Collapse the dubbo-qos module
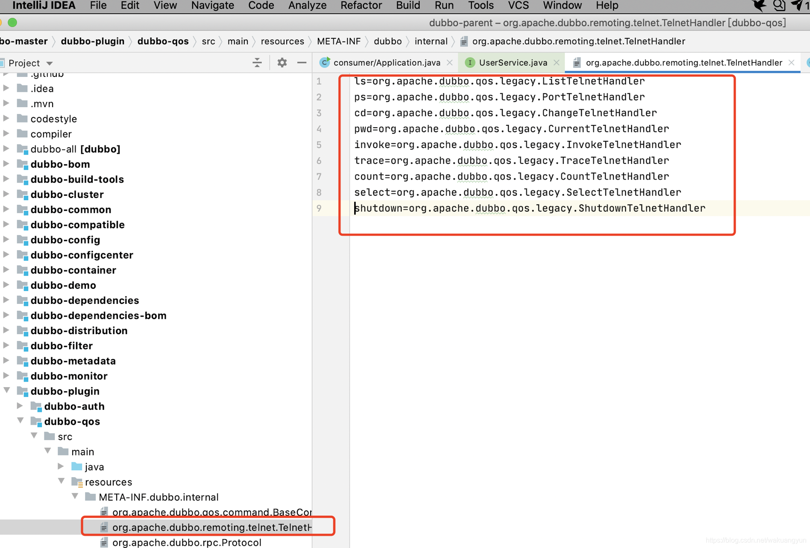This screenshot has width=810, height=548. [x=20, y=421]
